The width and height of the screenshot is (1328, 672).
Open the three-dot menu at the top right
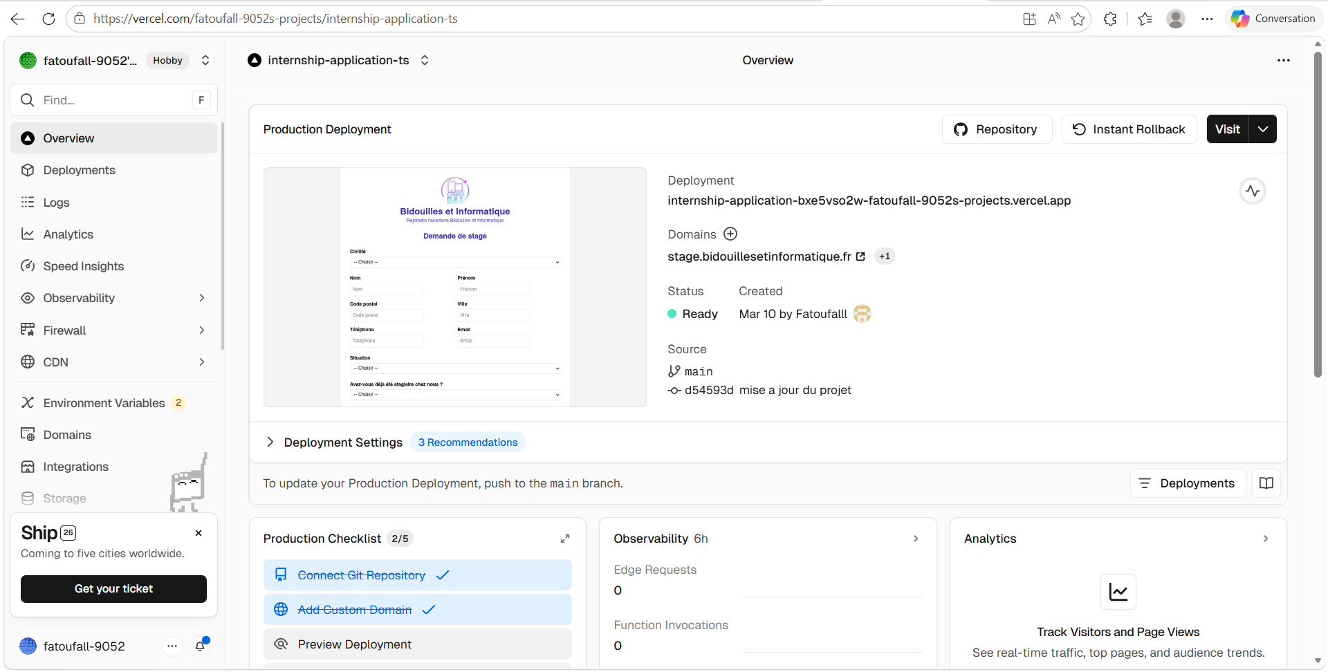[1284, 60]
